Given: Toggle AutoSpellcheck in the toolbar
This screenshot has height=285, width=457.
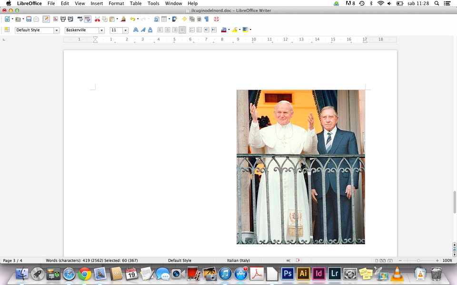Looking at the screenshot, I should [x=88, y=19].
